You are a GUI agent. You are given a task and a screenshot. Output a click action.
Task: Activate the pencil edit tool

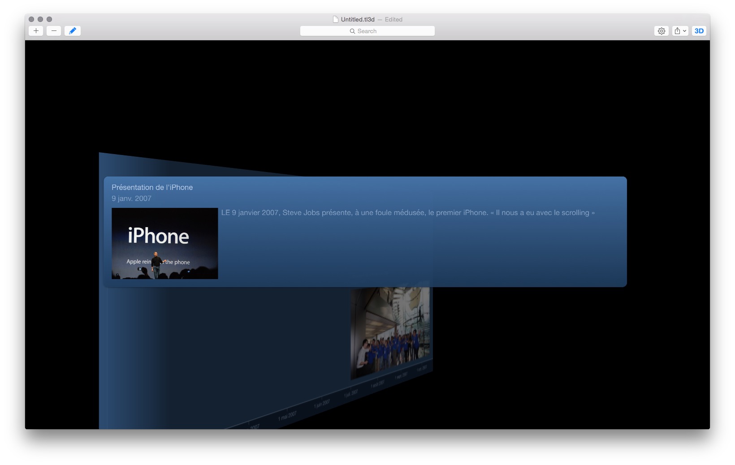pos(73,31)
